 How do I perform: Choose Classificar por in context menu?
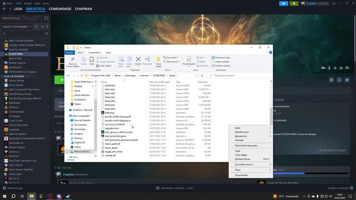pyautogui.click(x=251, y=132)
